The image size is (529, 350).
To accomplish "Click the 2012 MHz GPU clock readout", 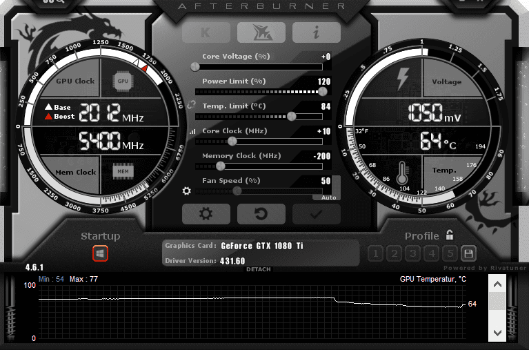I will pos(111,113).
